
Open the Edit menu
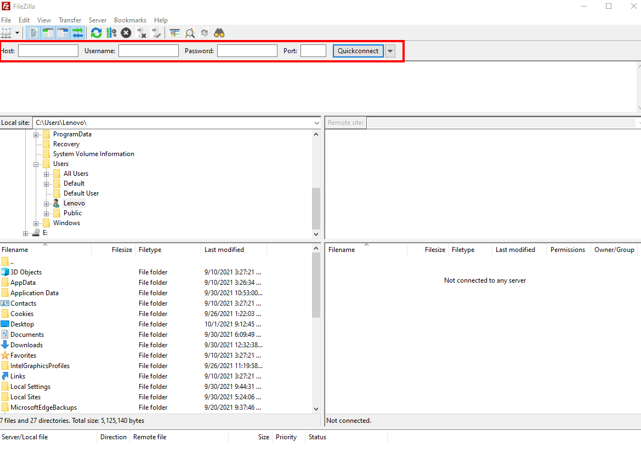click(x=24, y=20)
